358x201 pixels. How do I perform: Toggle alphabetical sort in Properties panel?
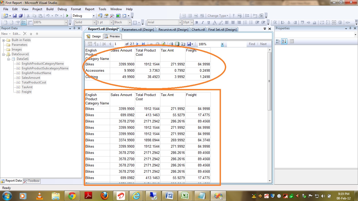click(x=284, y=41)
